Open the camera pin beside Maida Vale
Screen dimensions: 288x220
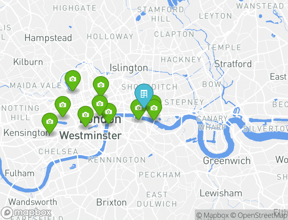pos(73,79)
